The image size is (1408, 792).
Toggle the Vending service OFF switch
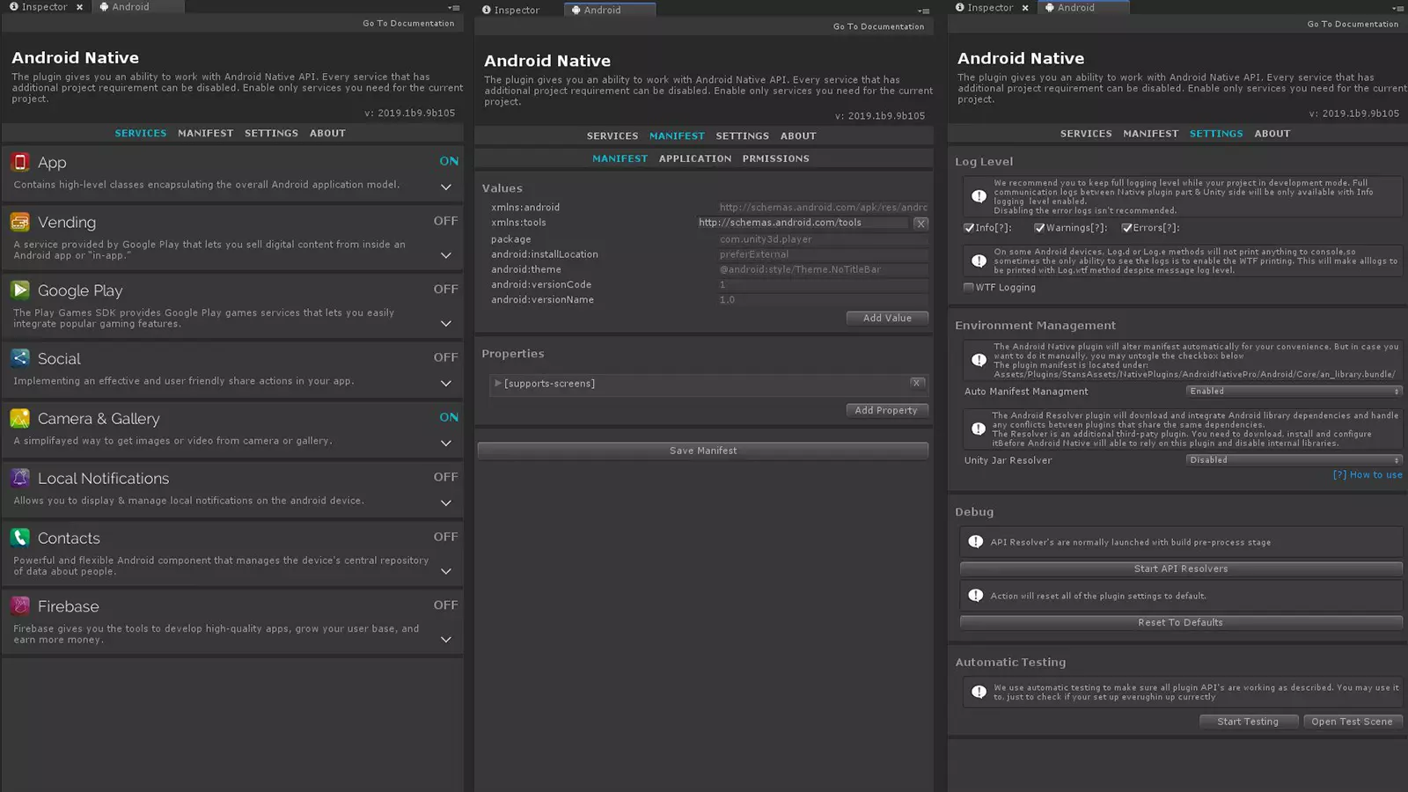445,221
